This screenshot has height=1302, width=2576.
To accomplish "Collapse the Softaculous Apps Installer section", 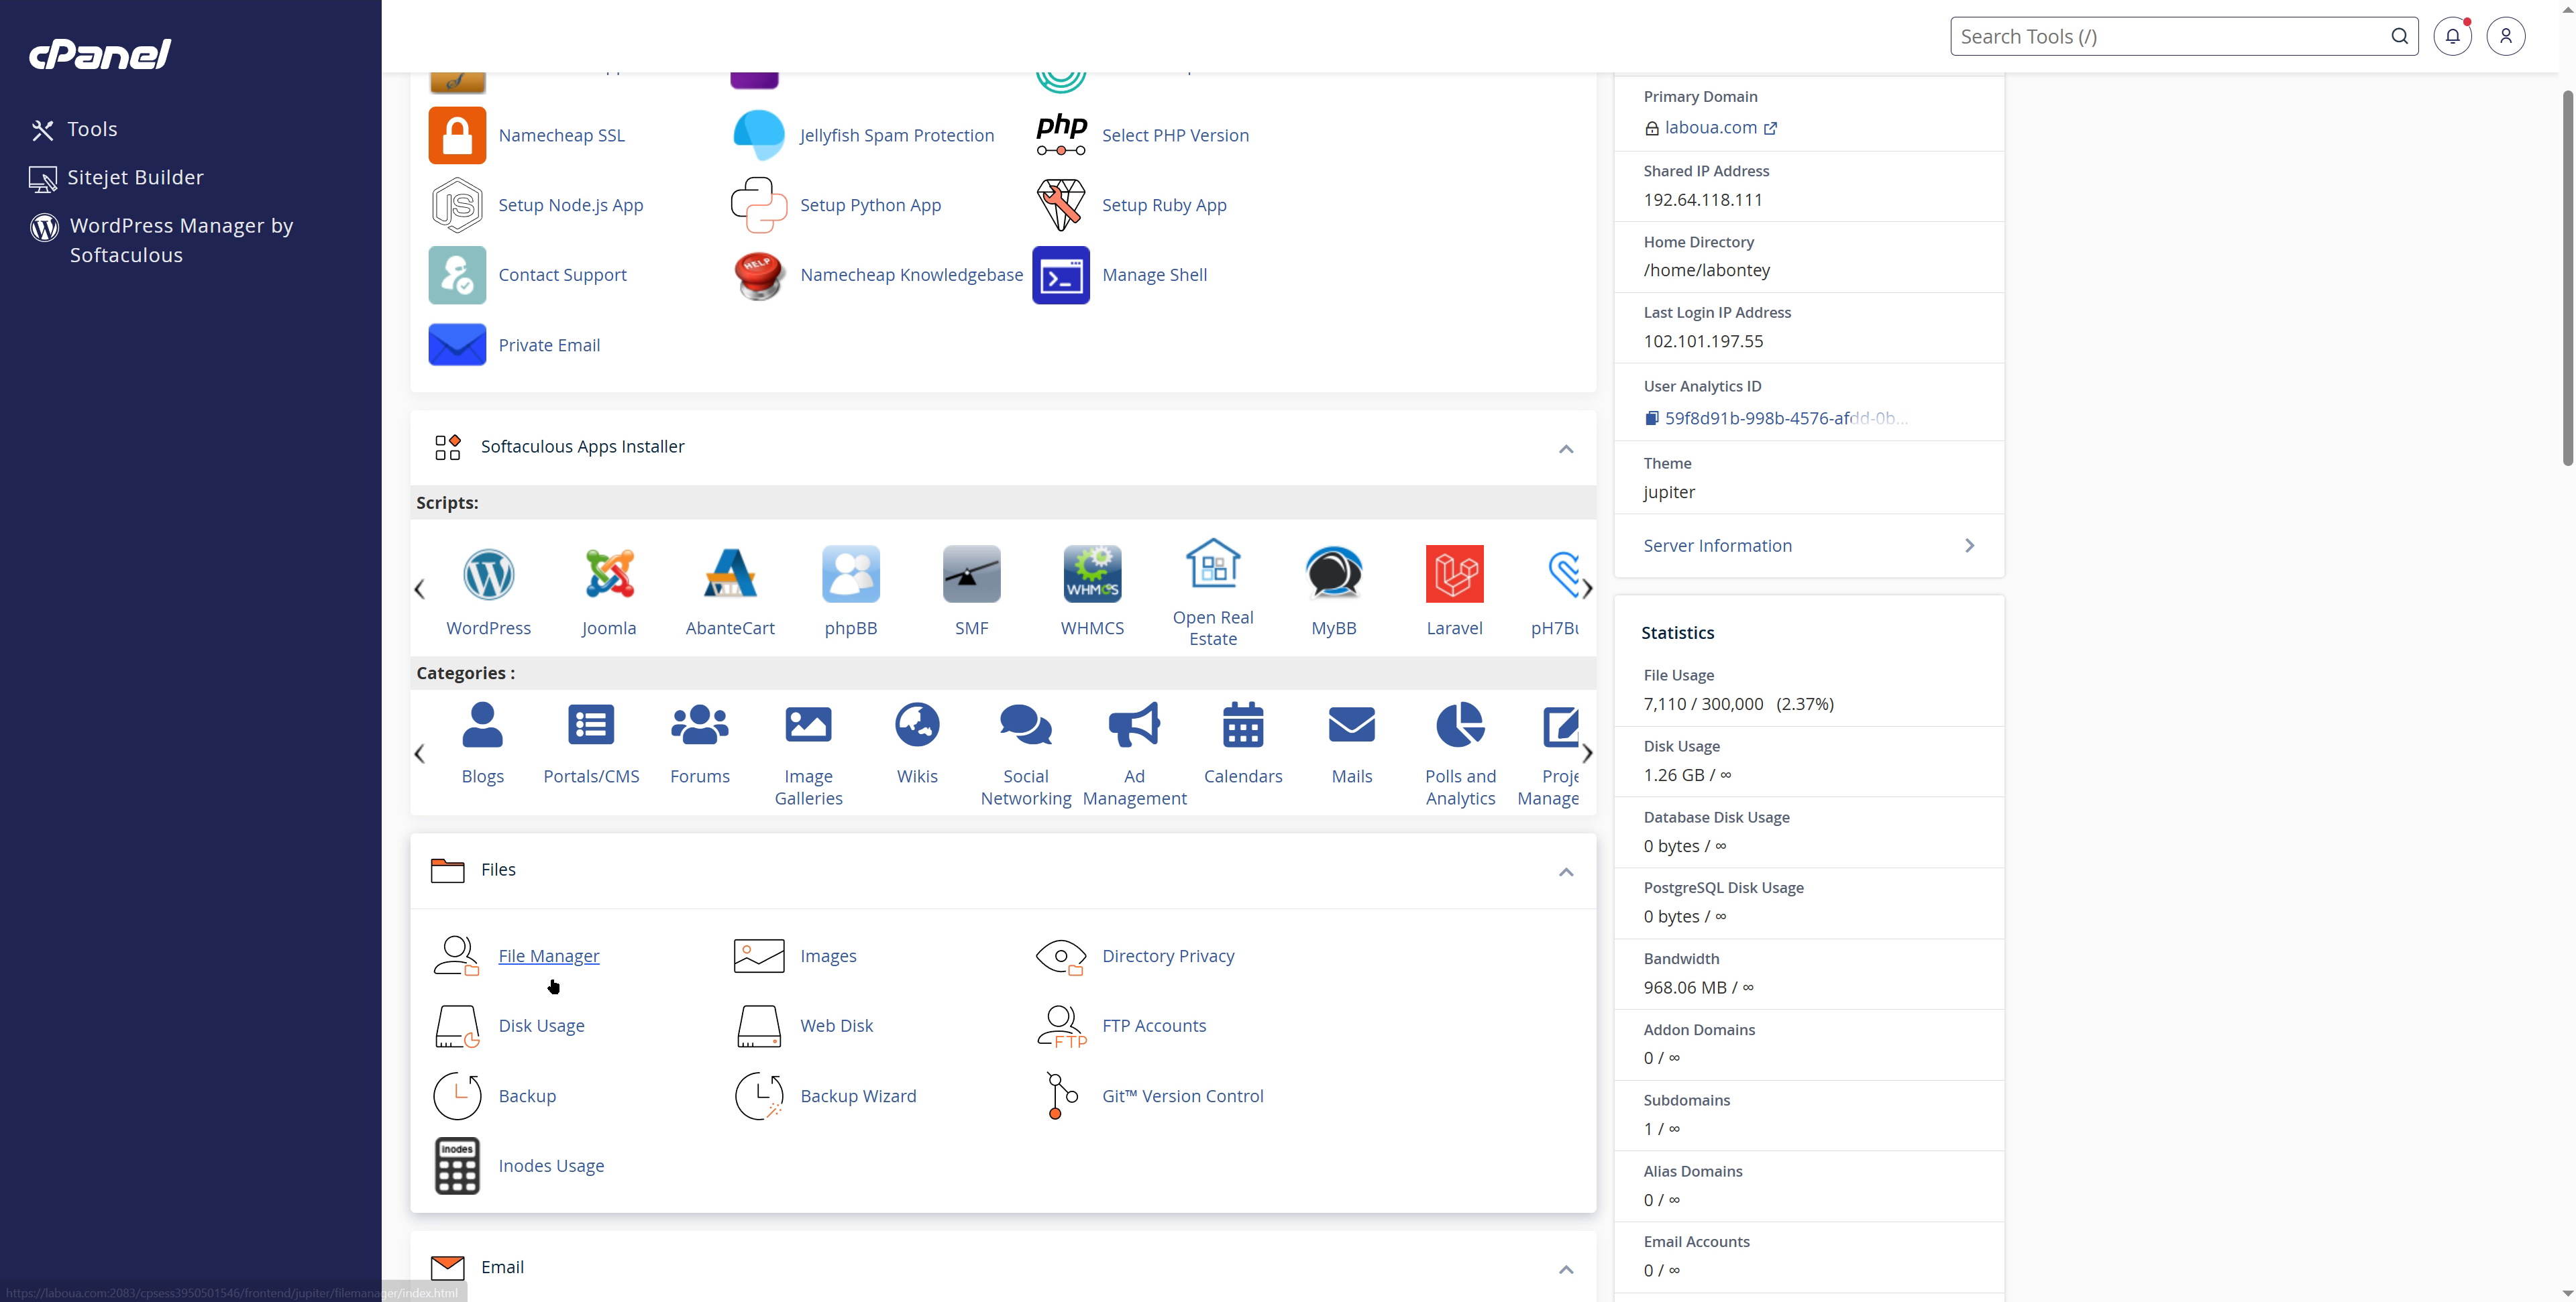I will click(x=1566, y=449).
